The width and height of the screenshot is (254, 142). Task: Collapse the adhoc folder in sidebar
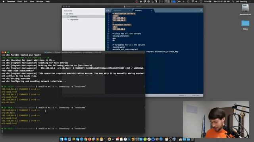[65, 14]
